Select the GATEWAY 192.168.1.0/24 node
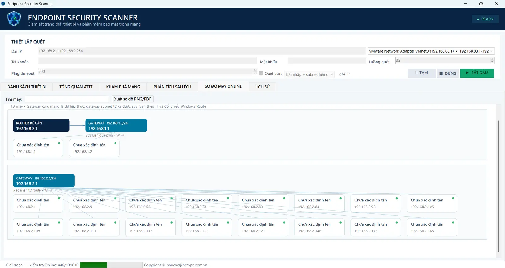 click(x=116, y=125)
